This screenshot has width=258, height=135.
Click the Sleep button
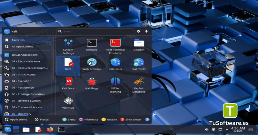pyautogui.click(x=69, y=120)
